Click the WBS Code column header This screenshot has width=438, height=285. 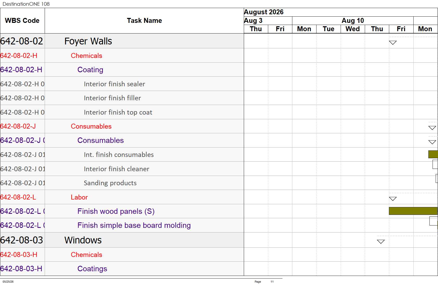[22, 21]
